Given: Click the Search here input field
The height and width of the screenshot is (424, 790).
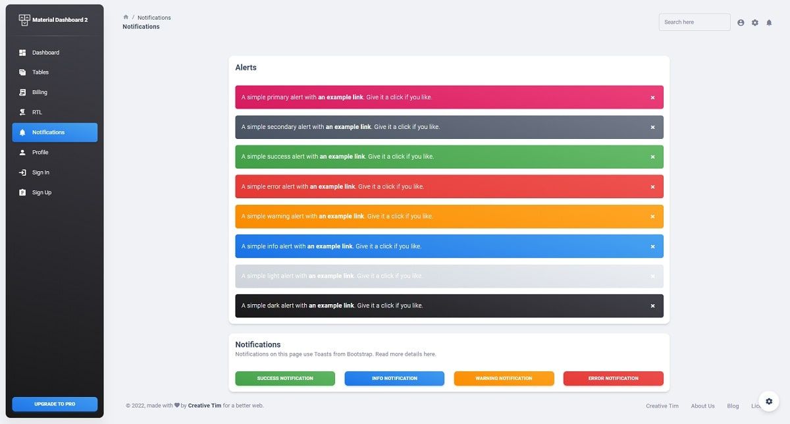Looking at the screenshot, I should [694, 22].
